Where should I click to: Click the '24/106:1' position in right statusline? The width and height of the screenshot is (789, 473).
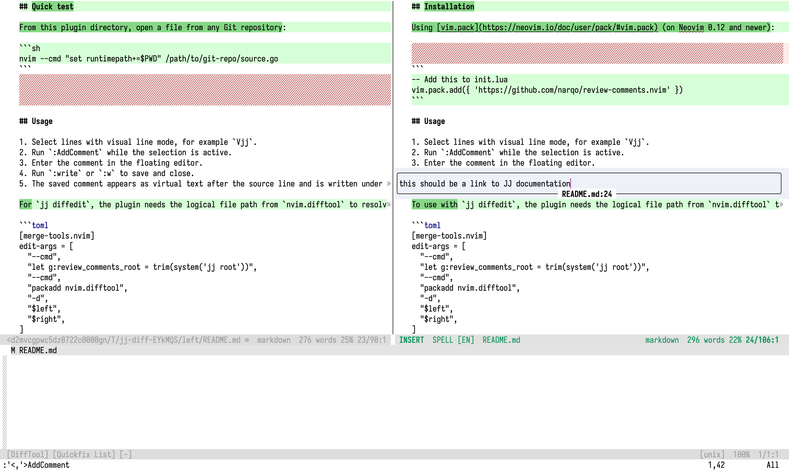pos(762,340)
